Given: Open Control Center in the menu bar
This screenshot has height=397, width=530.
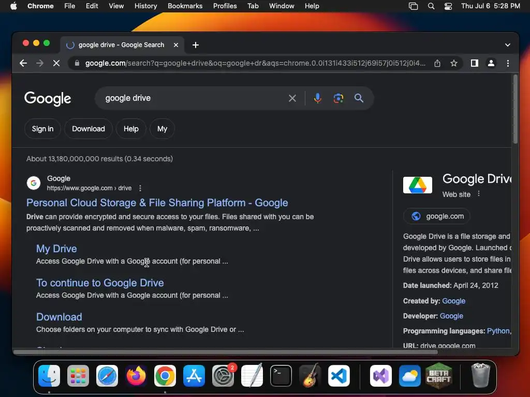Looking at the screenshot, I should coord(448,6).
